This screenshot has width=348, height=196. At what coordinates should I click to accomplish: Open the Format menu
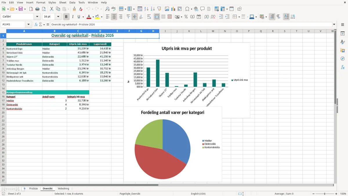(41, 2)
